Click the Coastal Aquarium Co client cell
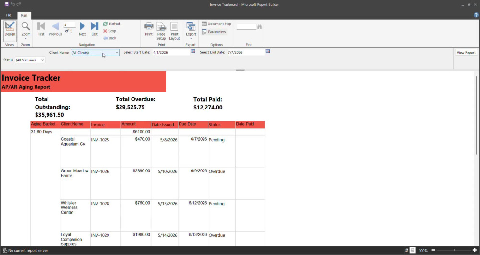Screen dimensions: 480x255 (x=75, y=152)
